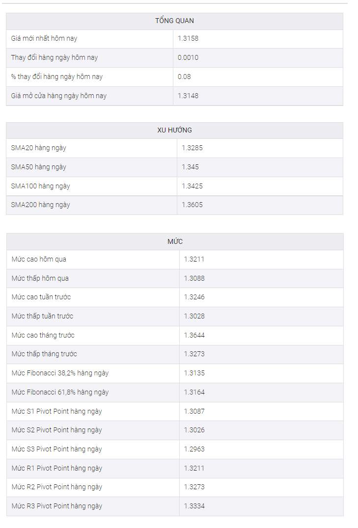
Task: Select the Fibonacci 61,8% value 1.3164
Action: click(x=194, y=392)
